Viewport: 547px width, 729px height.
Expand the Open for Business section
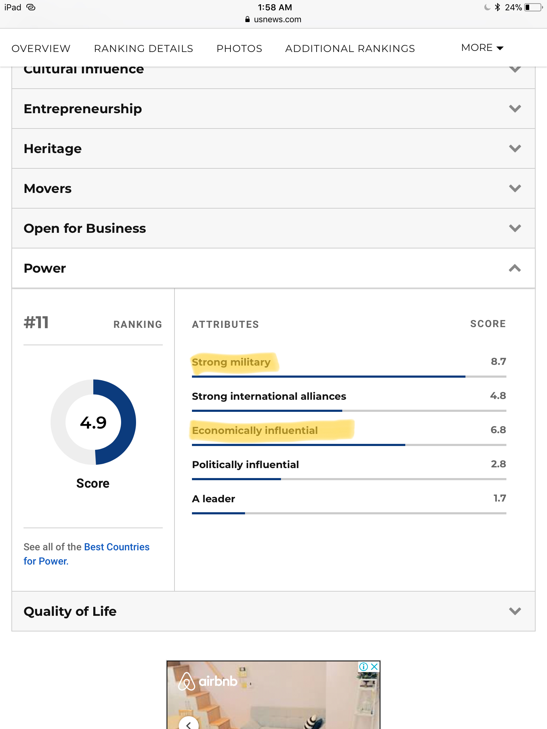515,228
